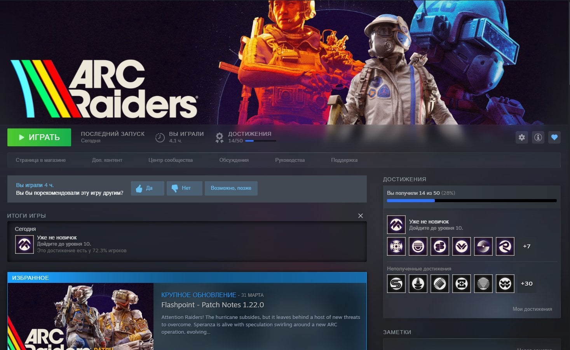This screenshot has width=570, height=350.
Task: Click third unlocked achievement four-blob icon
Action: coord(440,246)
